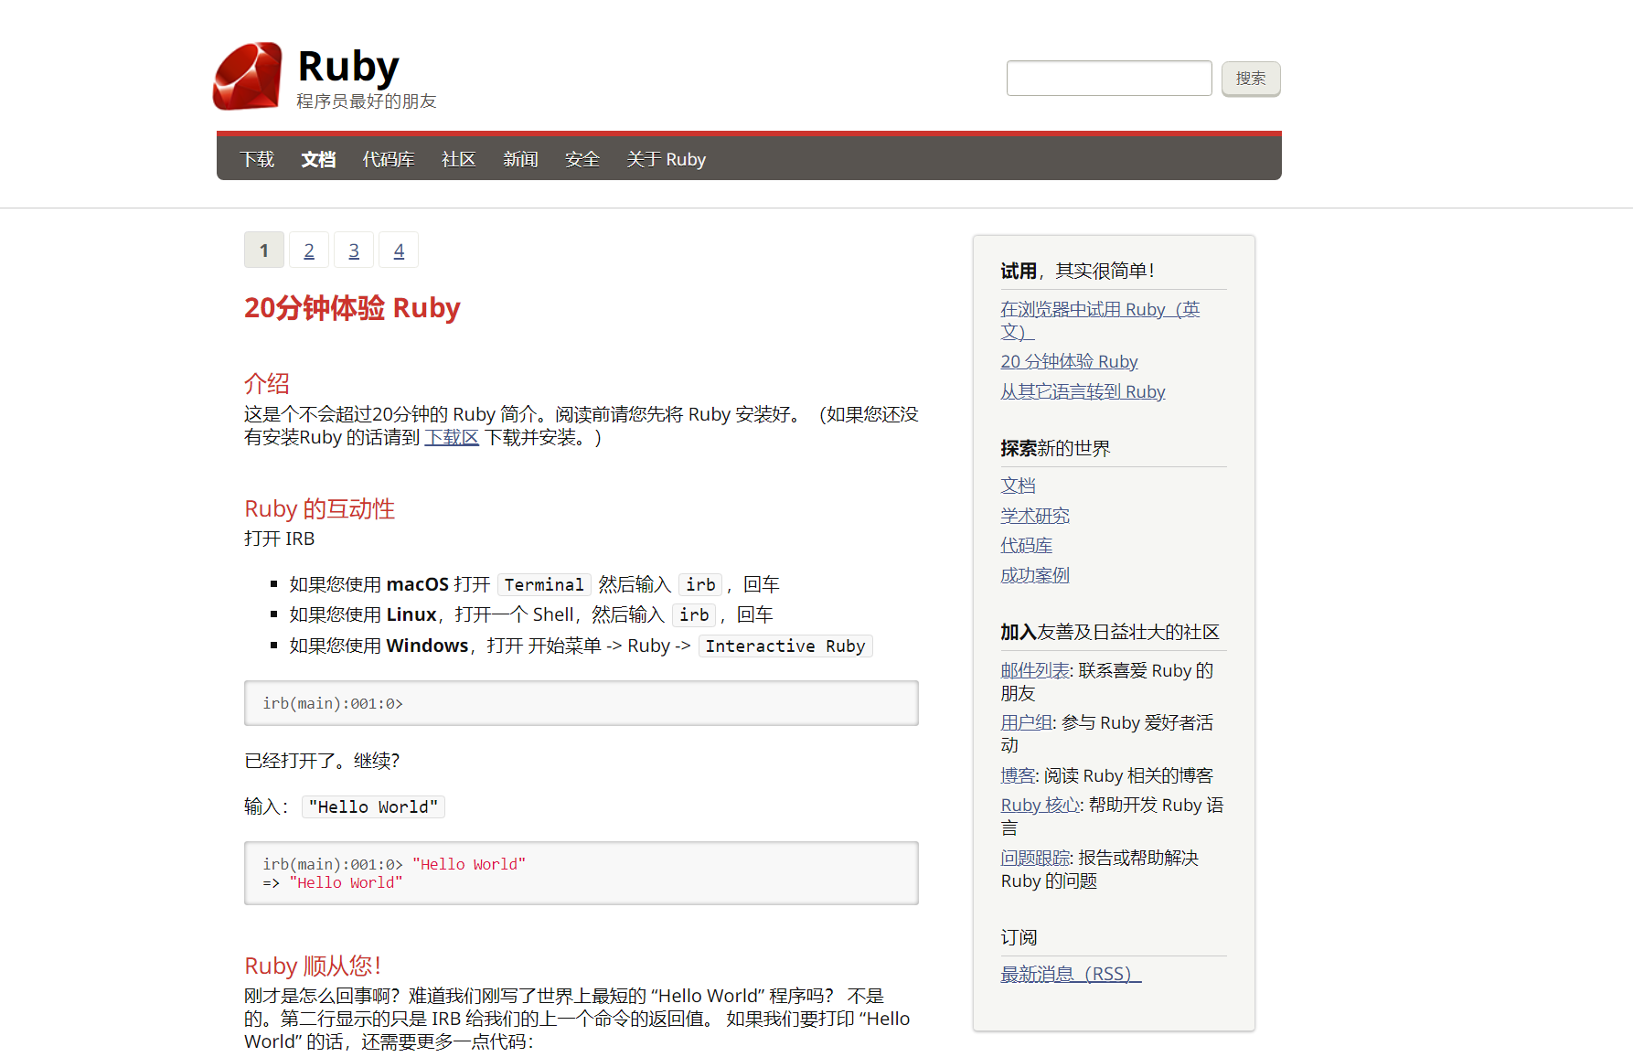Click the Ruby 顺从您! section heading

313,966
